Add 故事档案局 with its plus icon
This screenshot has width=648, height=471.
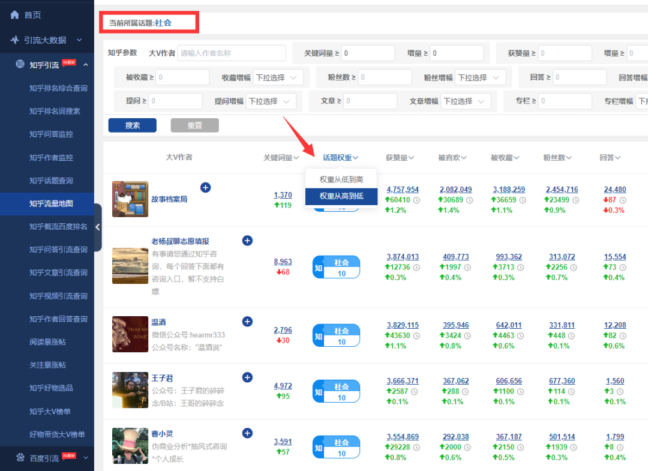[x=205, y=188]
